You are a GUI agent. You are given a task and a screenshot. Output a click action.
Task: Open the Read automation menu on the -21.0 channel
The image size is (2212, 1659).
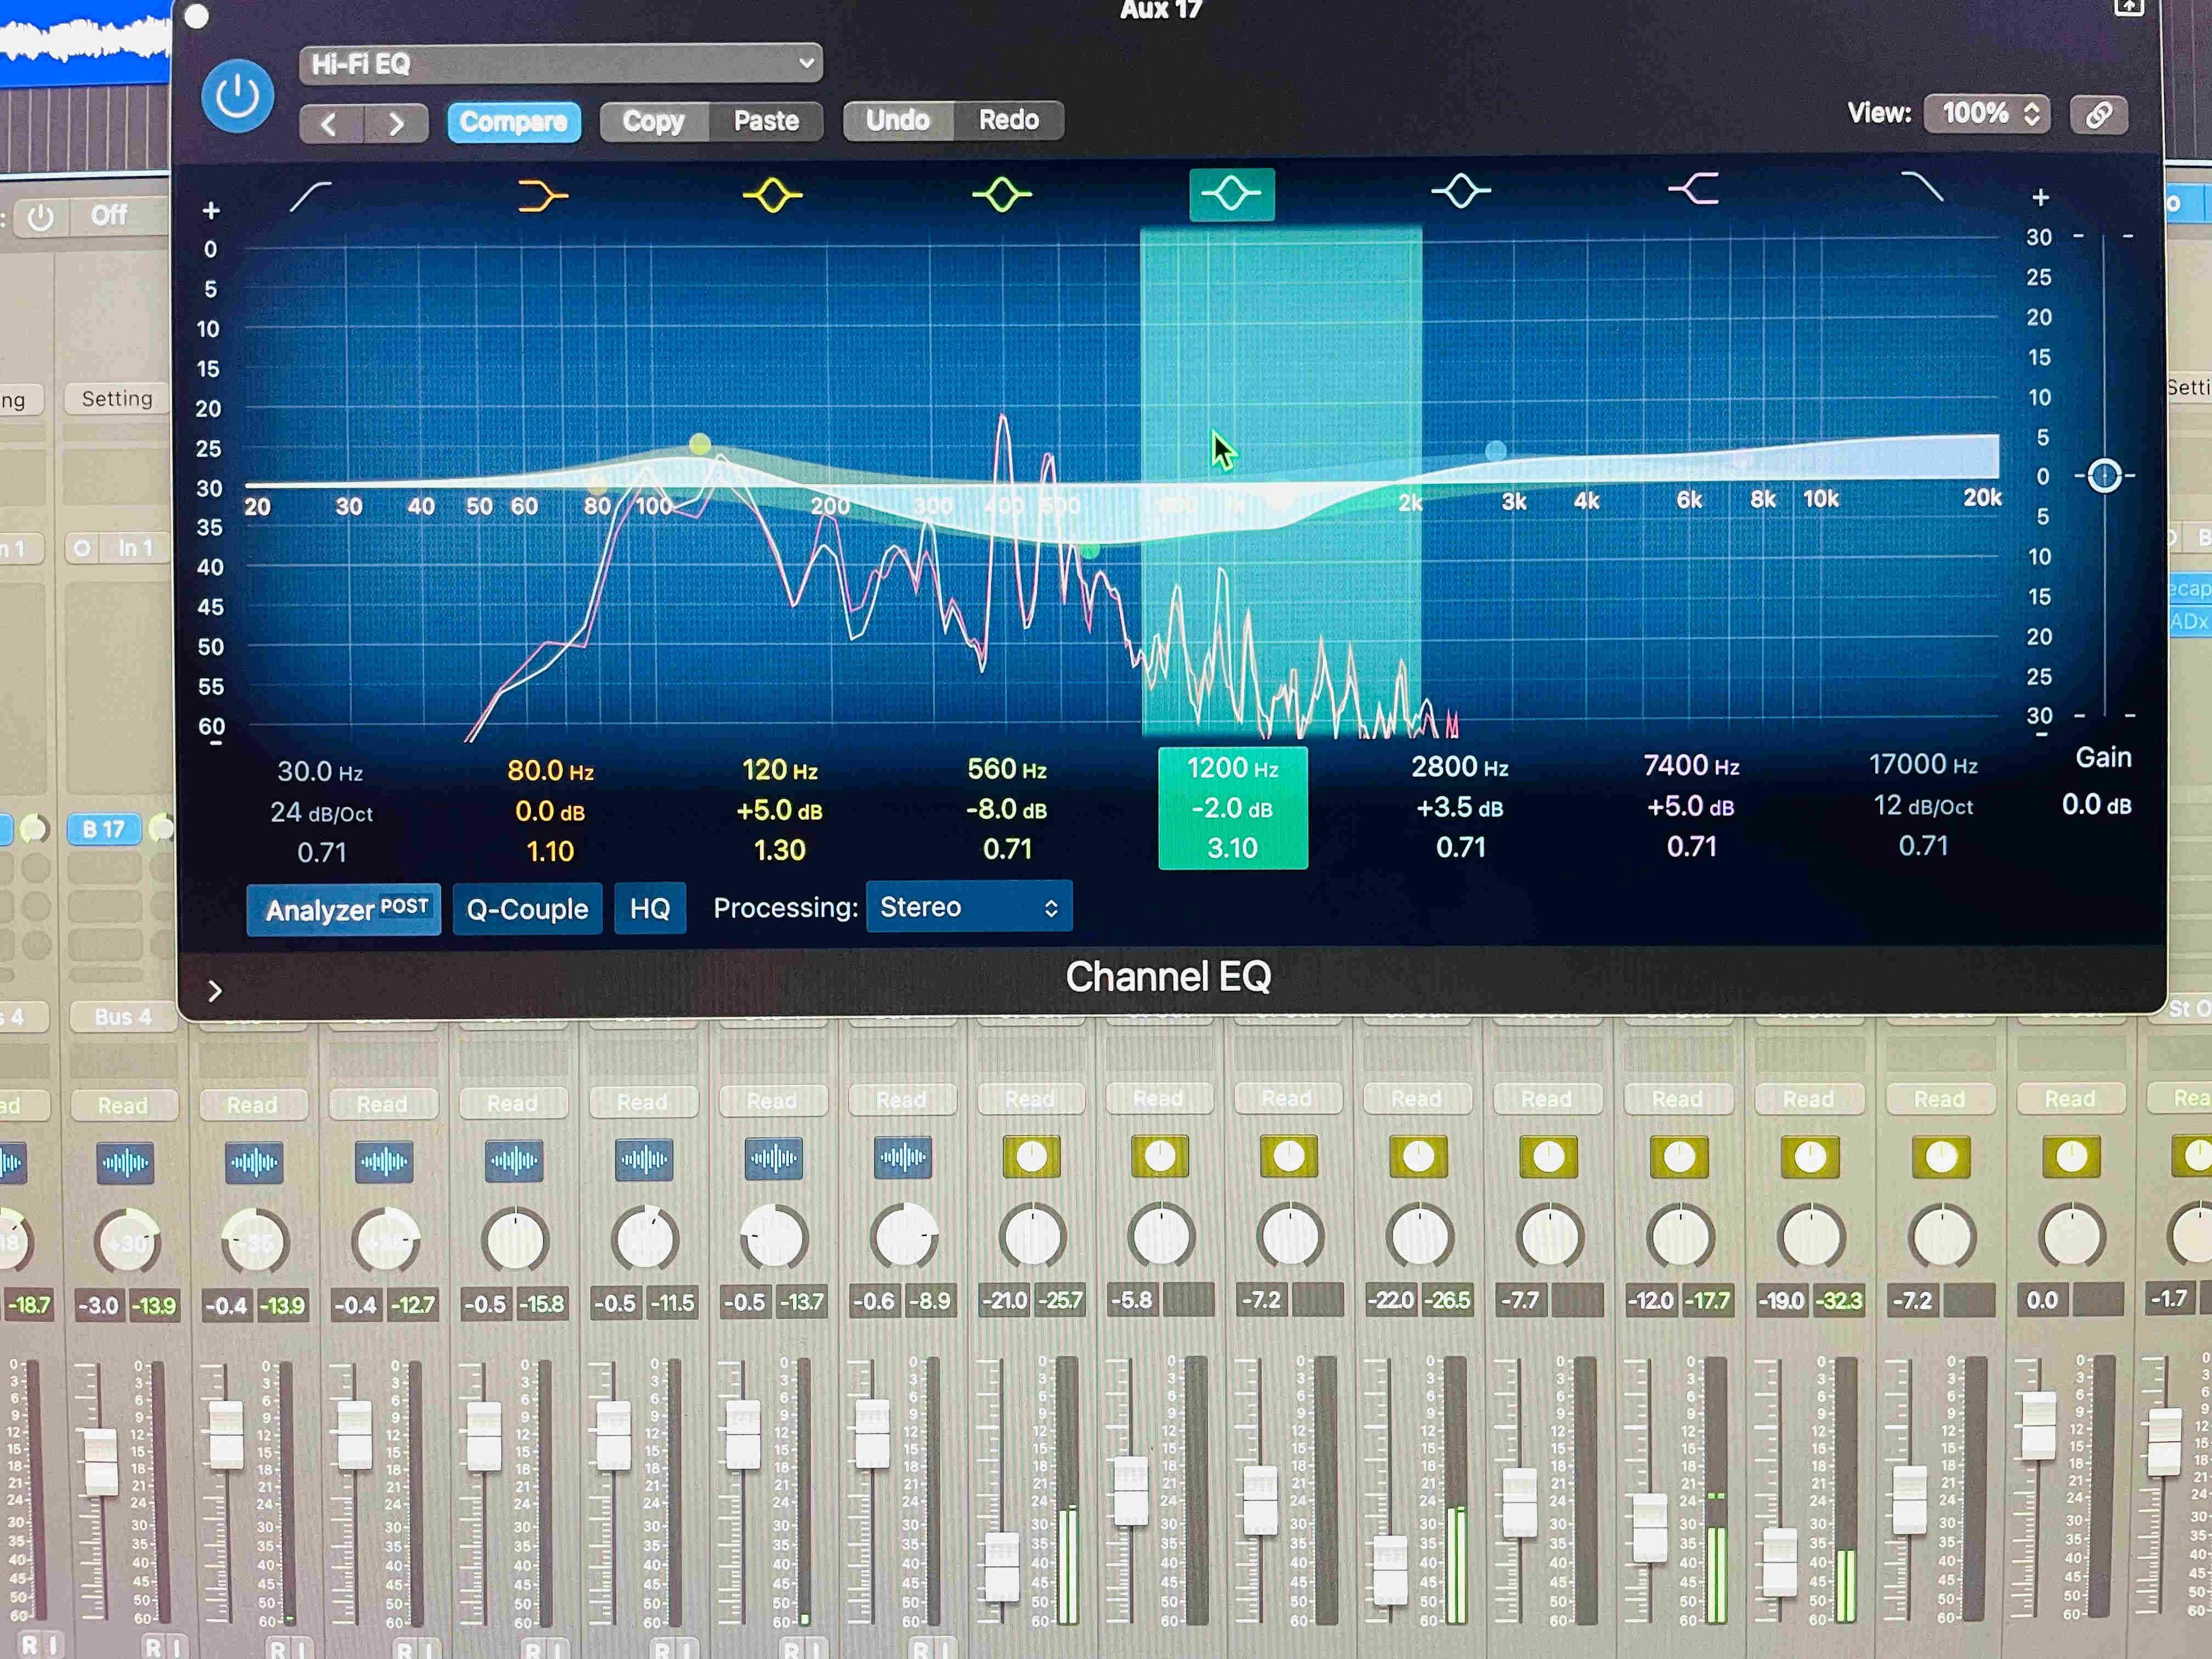coord(1030,1099)
